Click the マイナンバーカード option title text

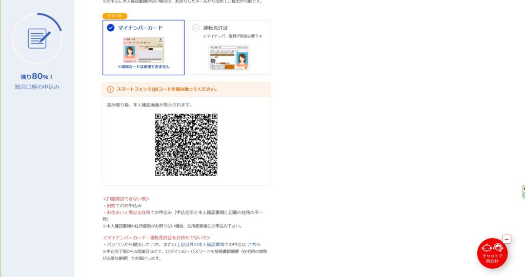point(140,28)
